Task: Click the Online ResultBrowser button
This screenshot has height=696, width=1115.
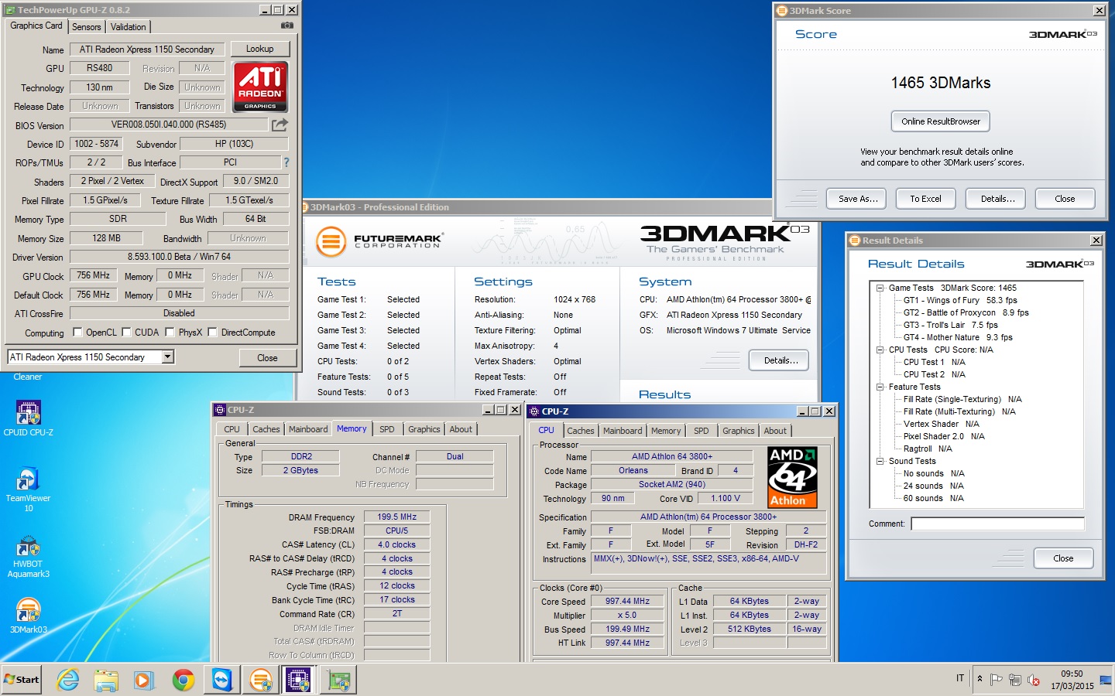Action: coord(940,121)
